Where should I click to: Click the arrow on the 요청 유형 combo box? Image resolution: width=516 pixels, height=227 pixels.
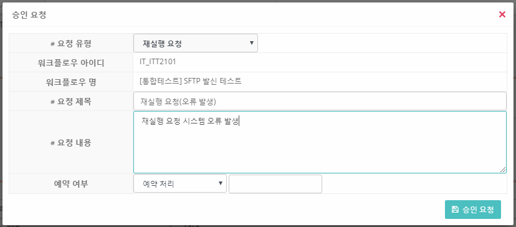pyautogui.click(x=252, y=43)
